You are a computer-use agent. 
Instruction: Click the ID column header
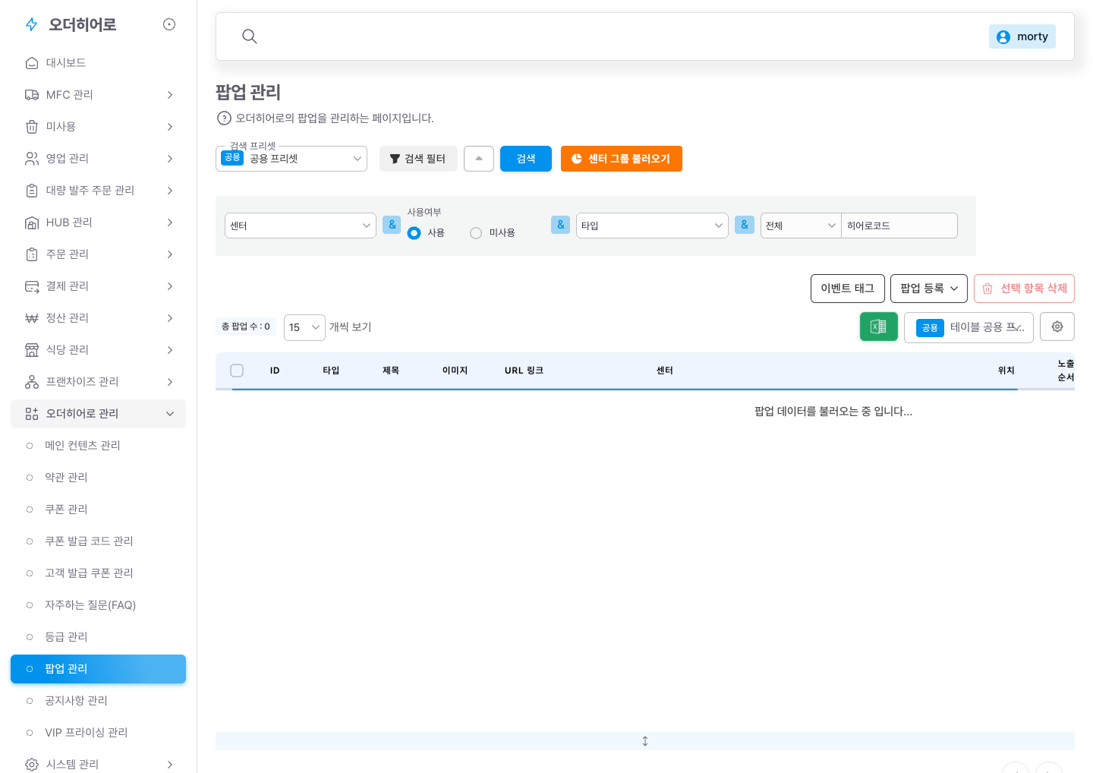click(275, 371)
